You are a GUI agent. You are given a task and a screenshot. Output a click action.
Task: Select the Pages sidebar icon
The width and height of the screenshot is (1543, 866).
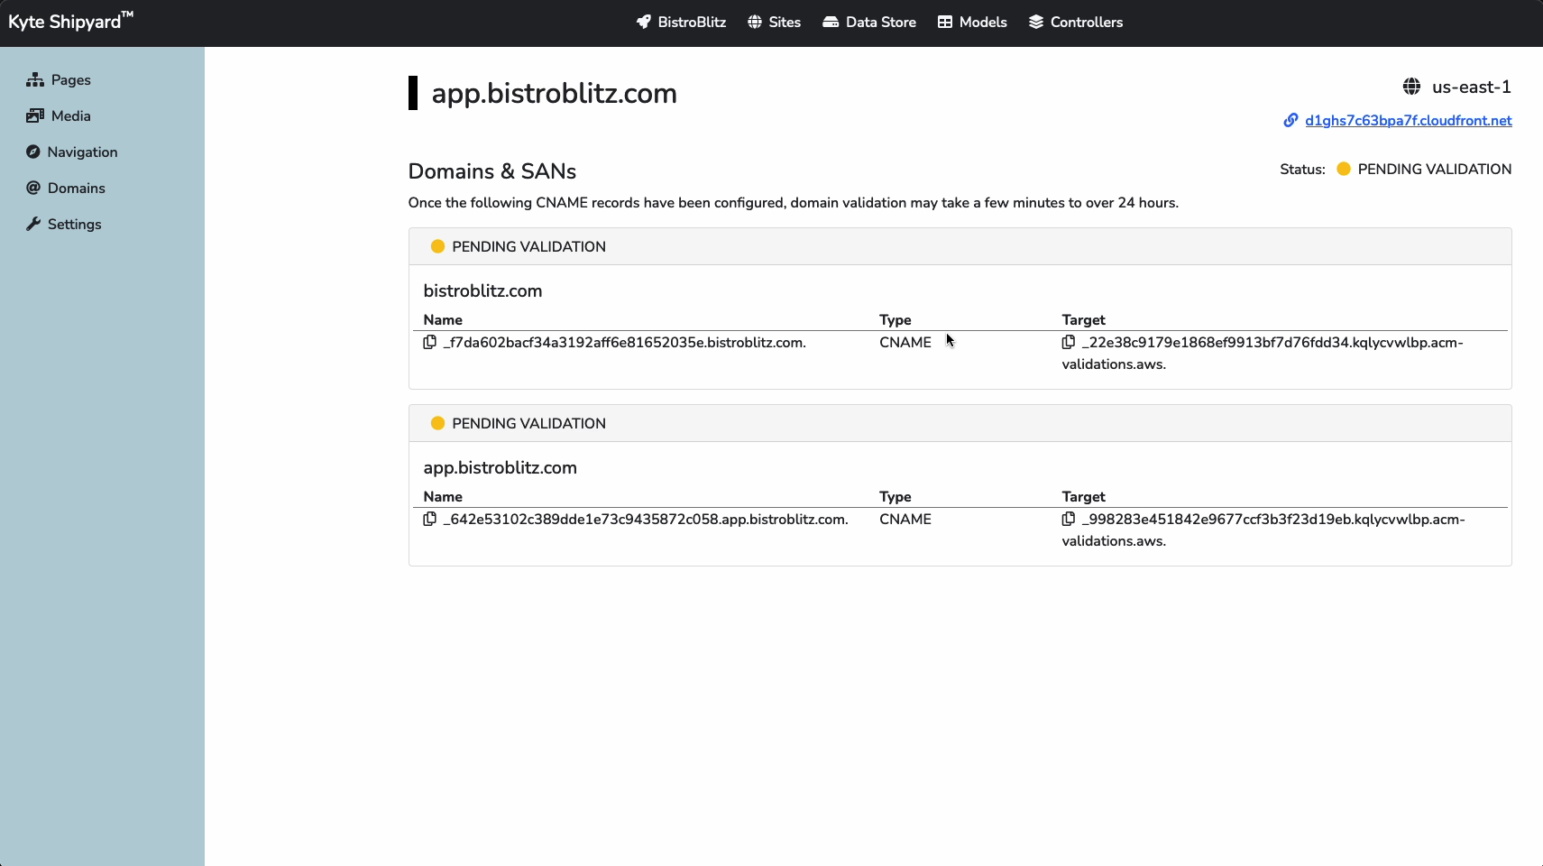click(x=34, y=79)
